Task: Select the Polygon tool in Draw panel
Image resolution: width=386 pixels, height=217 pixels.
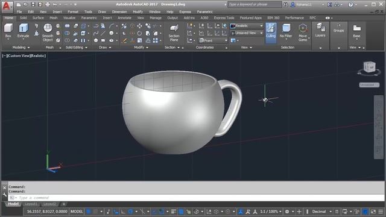Action: [x=96, y=40]
